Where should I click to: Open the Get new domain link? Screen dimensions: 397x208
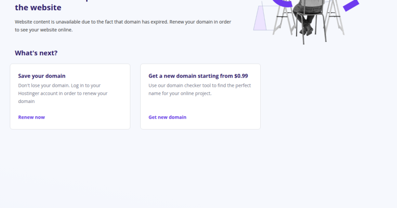(x=167, y=117)
